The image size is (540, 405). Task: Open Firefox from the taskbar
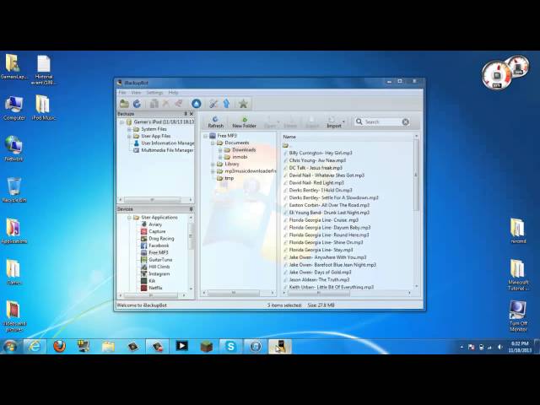click(x=59, y=346)
